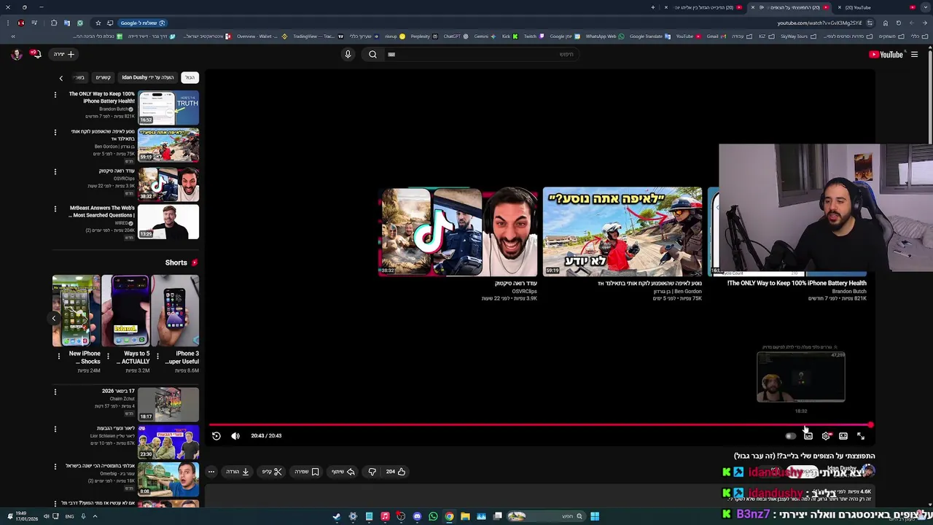
Task: Open the Create (+) button
Action: click(x=64, y=54)
